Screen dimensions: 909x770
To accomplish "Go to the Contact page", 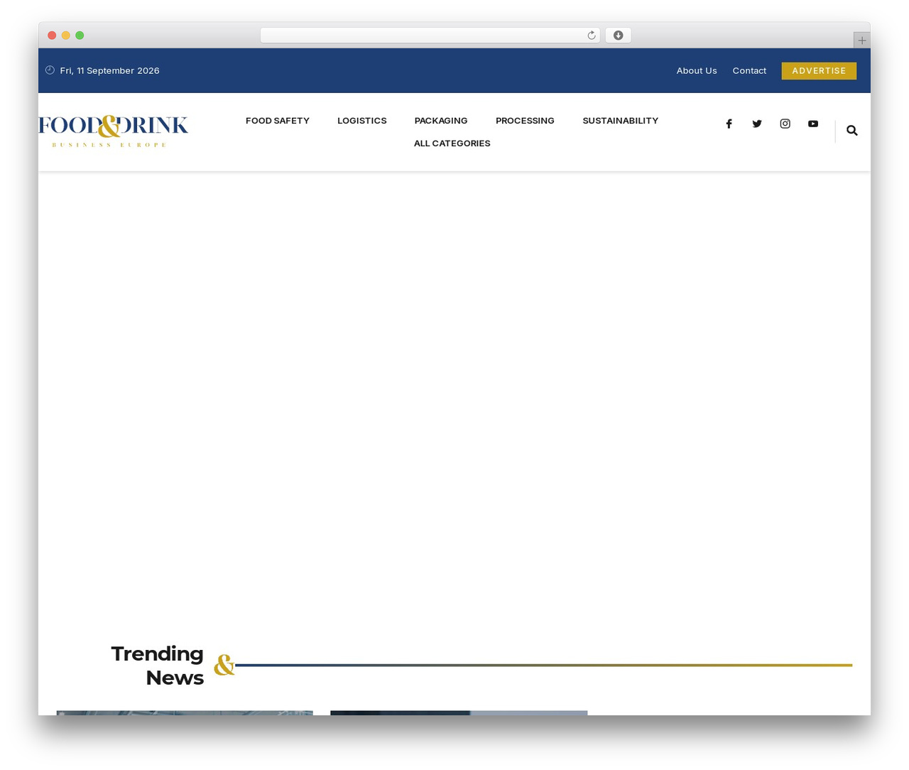I will (749, 71).
